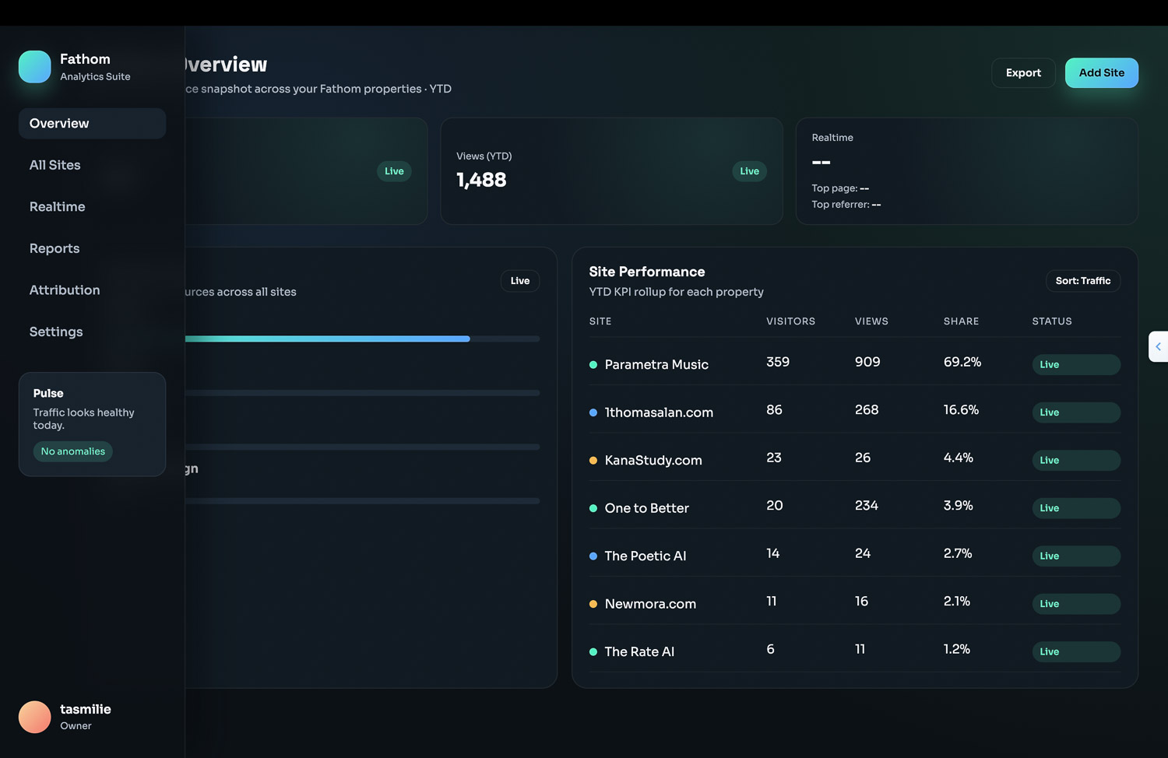Toggle Live status for Parametra Music
The image size is (1168, 758).
(1075, 365)
